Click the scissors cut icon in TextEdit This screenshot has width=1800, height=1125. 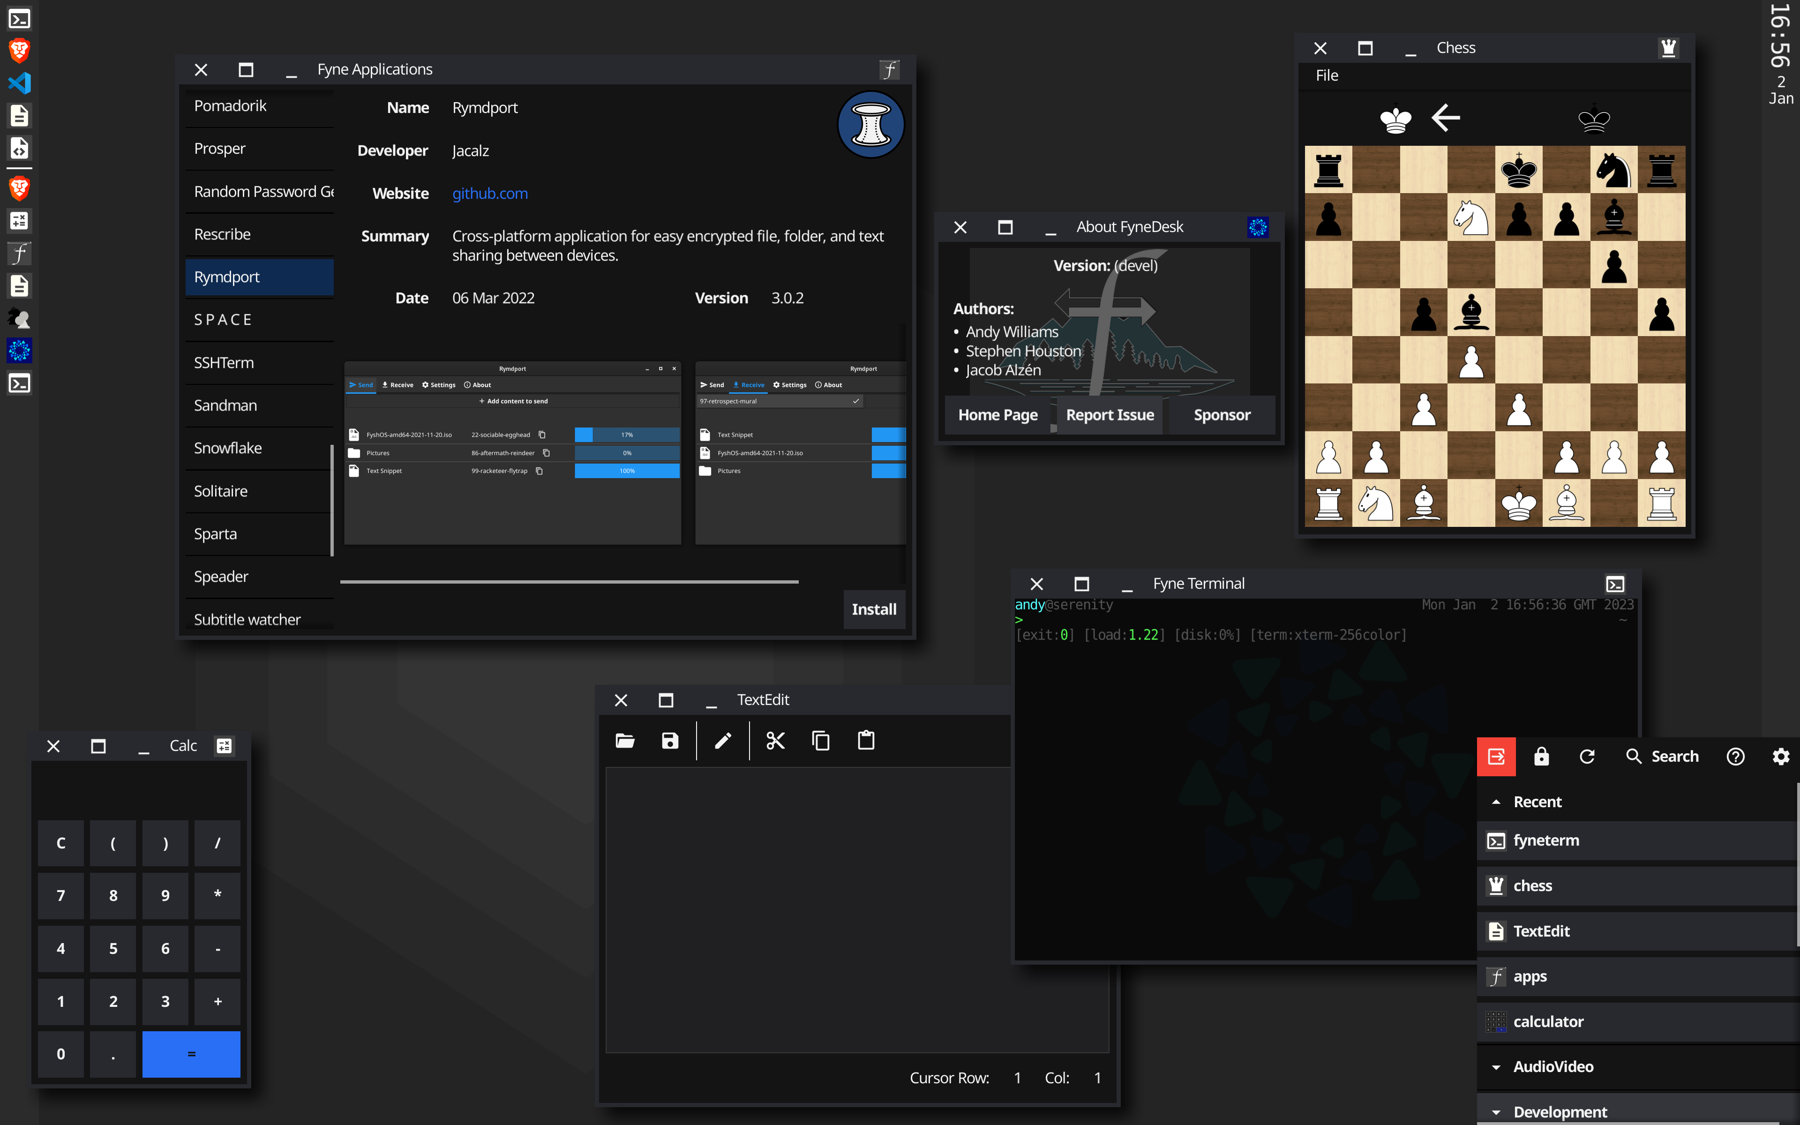coord(776,740)
